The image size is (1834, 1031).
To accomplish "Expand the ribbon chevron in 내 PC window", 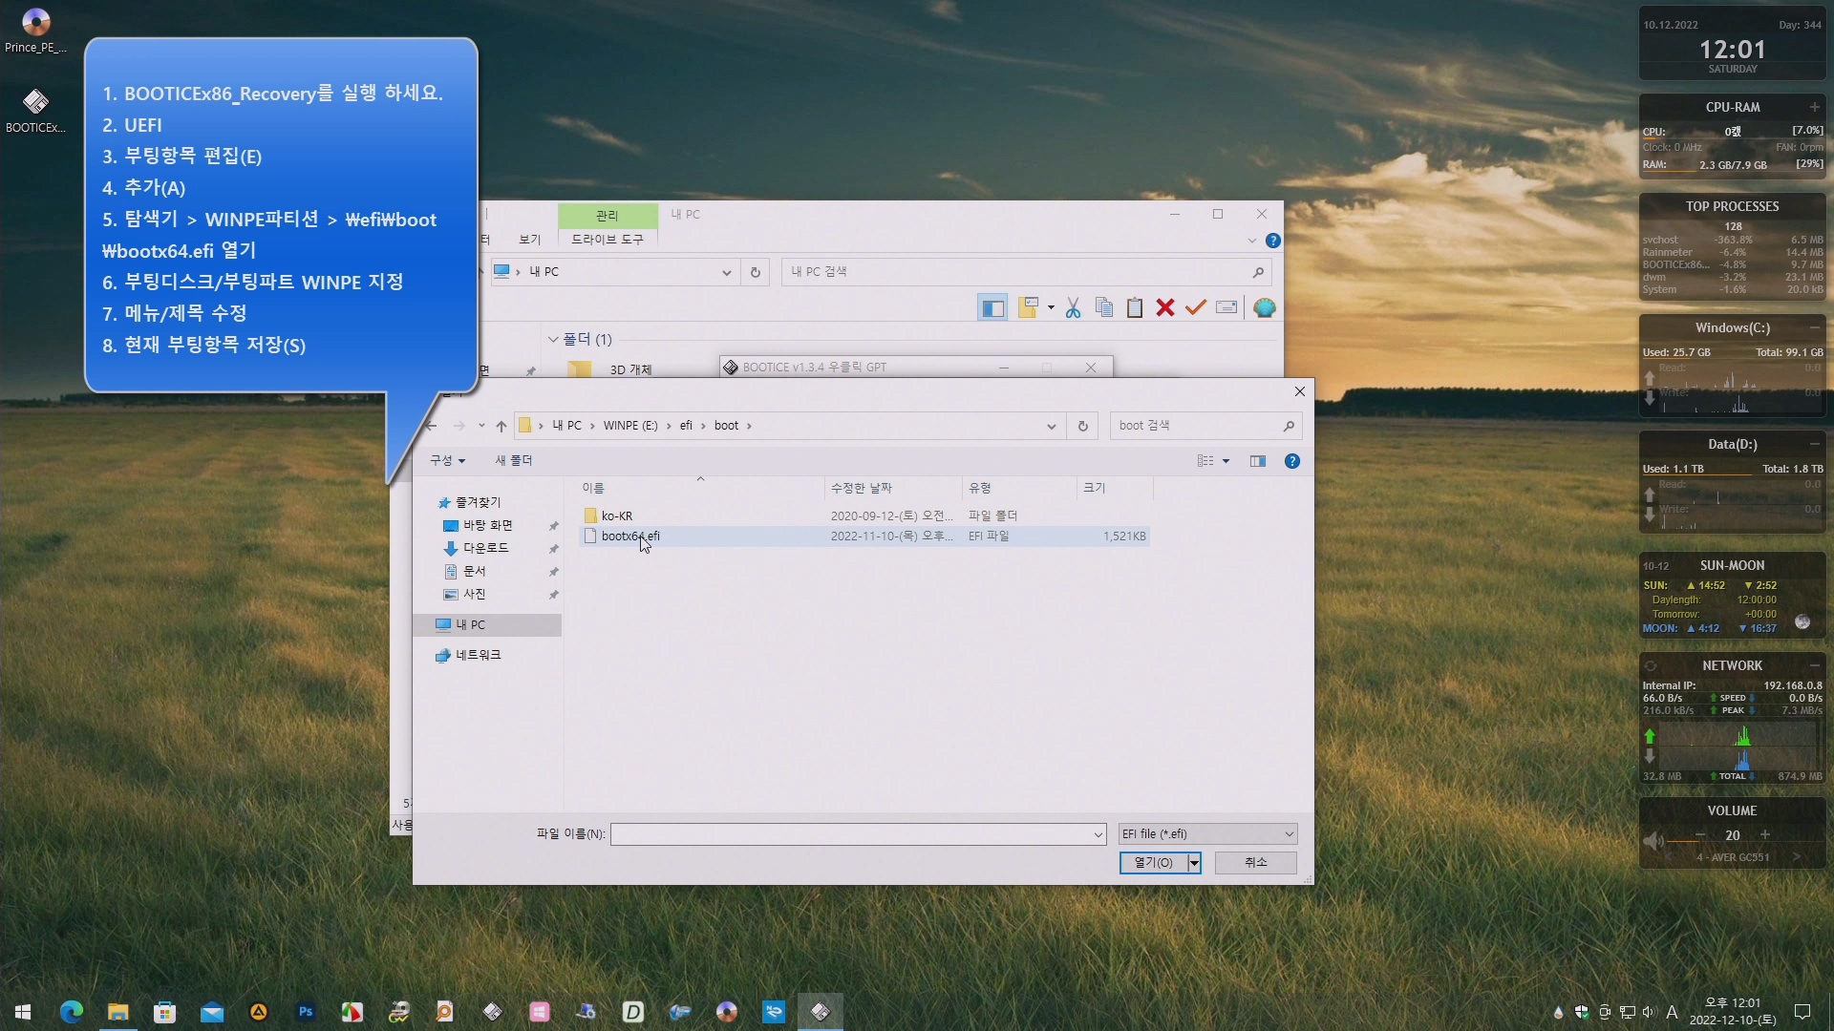I will point(1251,241).
